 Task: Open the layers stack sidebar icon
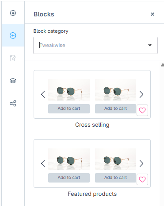pos(13,81)
